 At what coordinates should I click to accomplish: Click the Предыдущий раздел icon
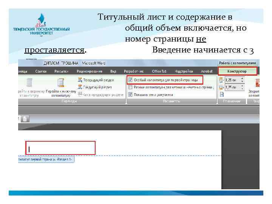pos(80,80)
